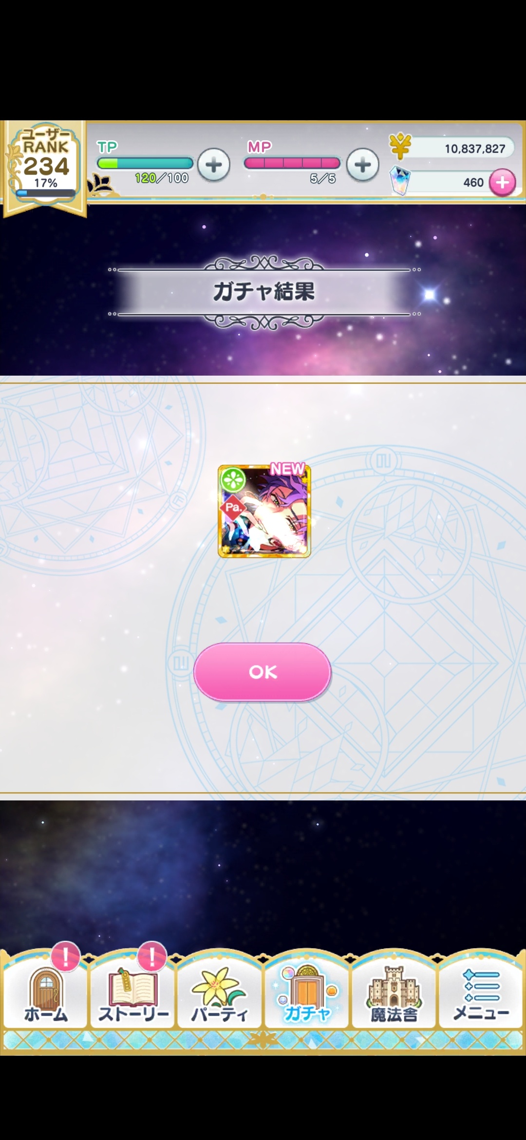This screenshot has width=526, height=1140.
Task: Open the new card thumbnail
Action: [x=264, y=511]
